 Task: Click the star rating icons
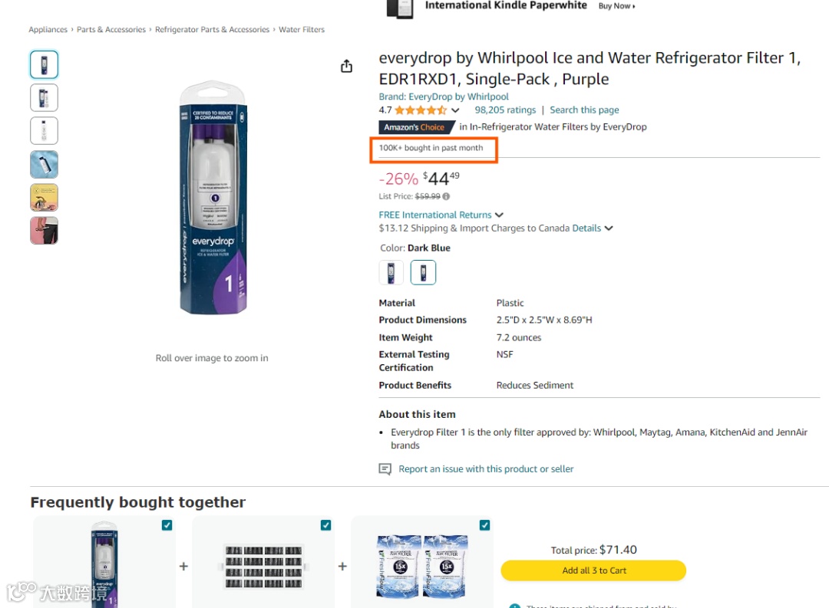point(421,110)
